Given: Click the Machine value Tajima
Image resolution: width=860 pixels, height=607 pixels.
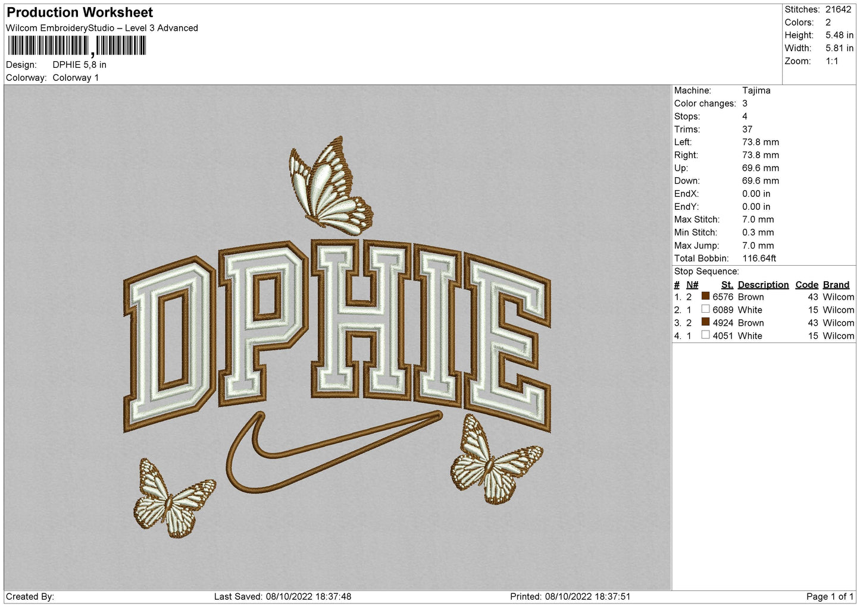Looking at the screenshot, I should coord(756,90).
